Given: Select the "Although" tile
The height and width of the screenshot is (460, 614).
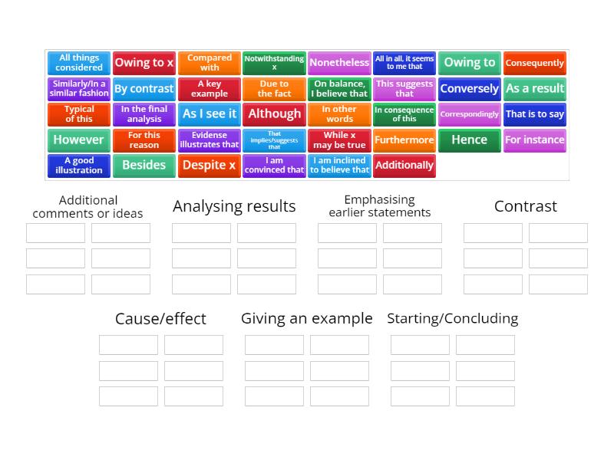Looking at the screenshot, I should [274, 114].
